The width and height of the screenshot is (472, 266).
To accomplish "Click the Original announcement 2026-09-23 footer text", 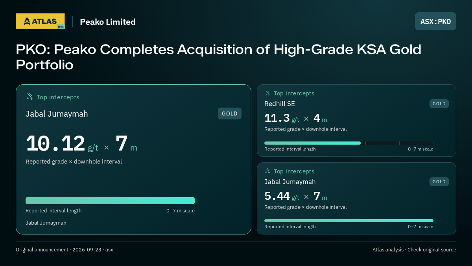I will pos(65,250).
